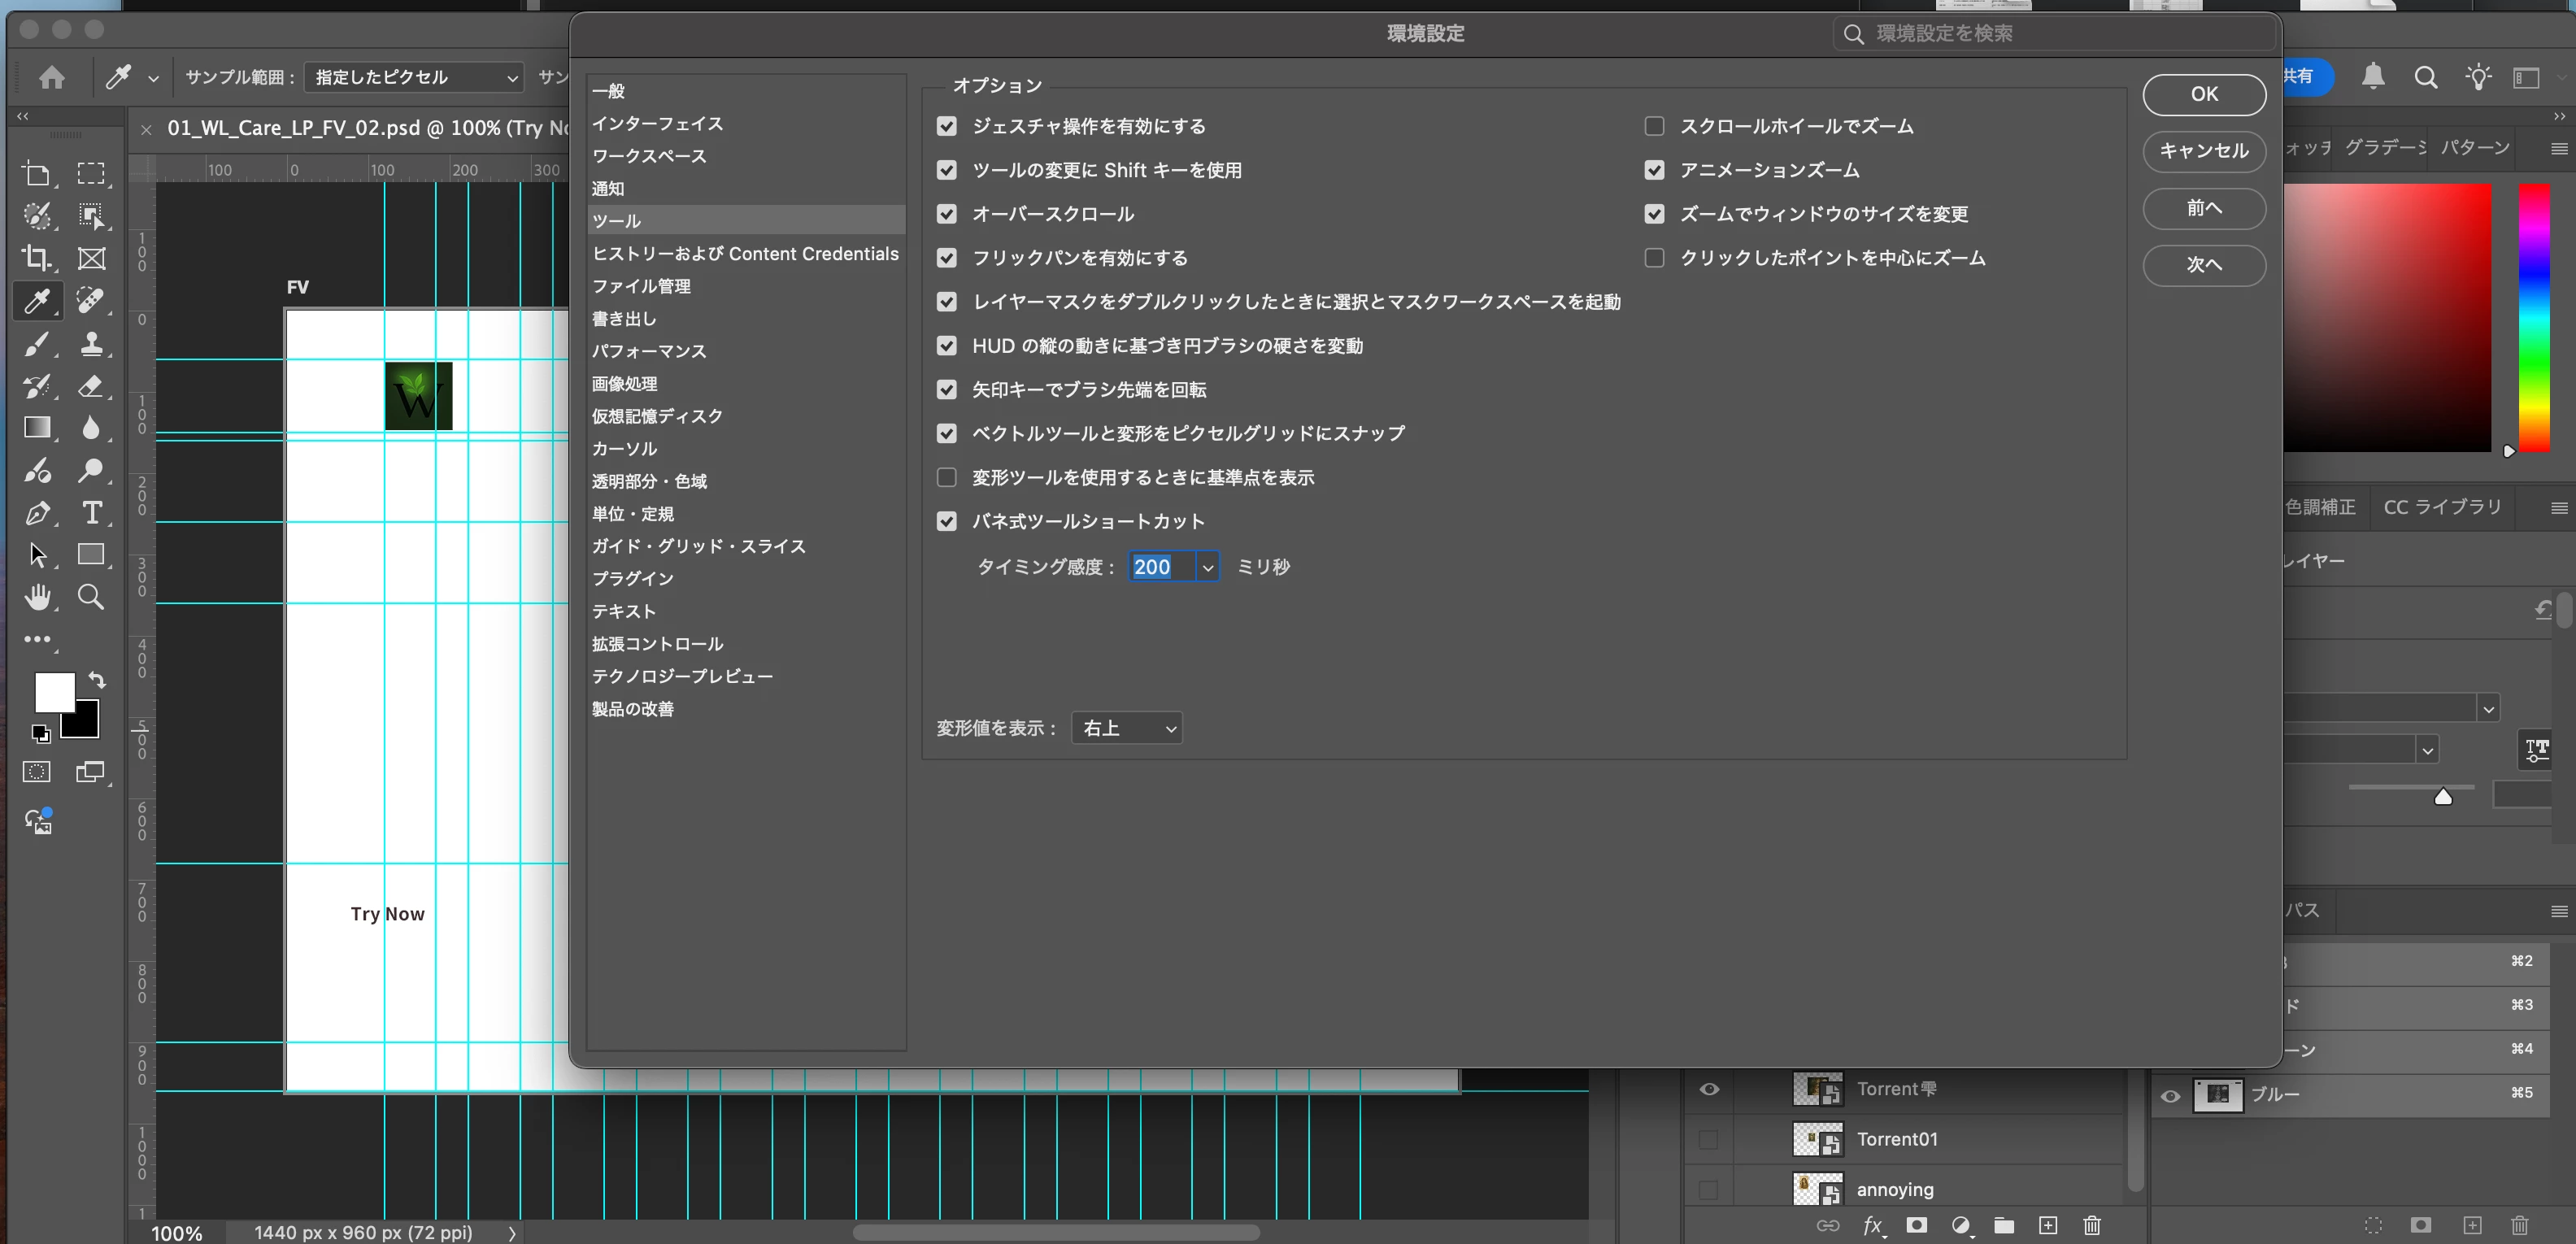Open the 変形値を表示 dropdown
This screenshot has height=1244, width=2576.
[x=1127, y=728]
